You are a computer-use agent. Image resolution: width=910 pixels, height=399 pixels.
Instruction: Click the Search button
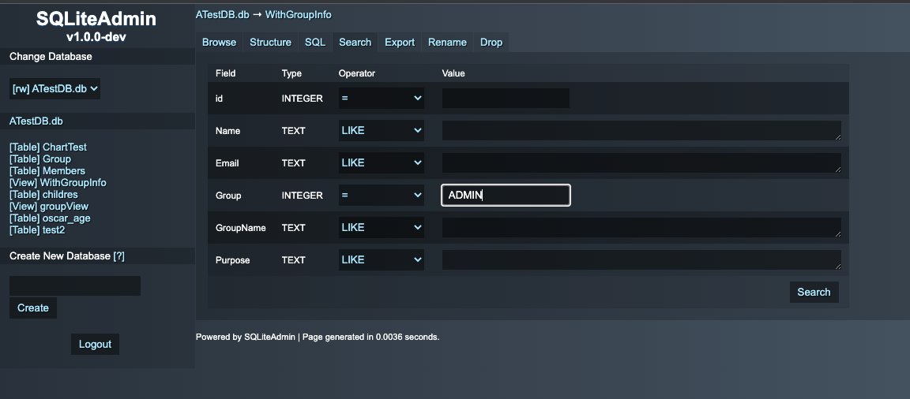814,292
